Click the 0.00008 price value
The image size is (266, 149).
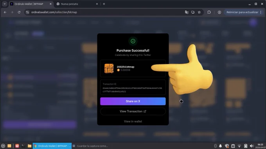tap(125, 70)
